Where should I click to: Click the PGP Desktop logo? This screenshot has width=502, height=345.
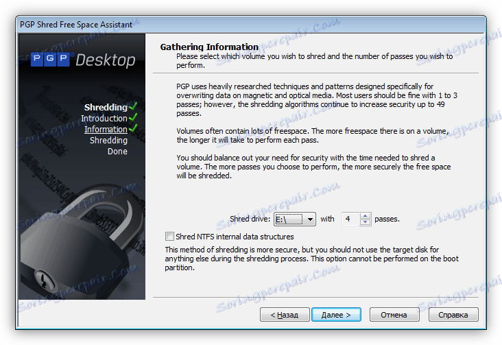coord(83,60)
